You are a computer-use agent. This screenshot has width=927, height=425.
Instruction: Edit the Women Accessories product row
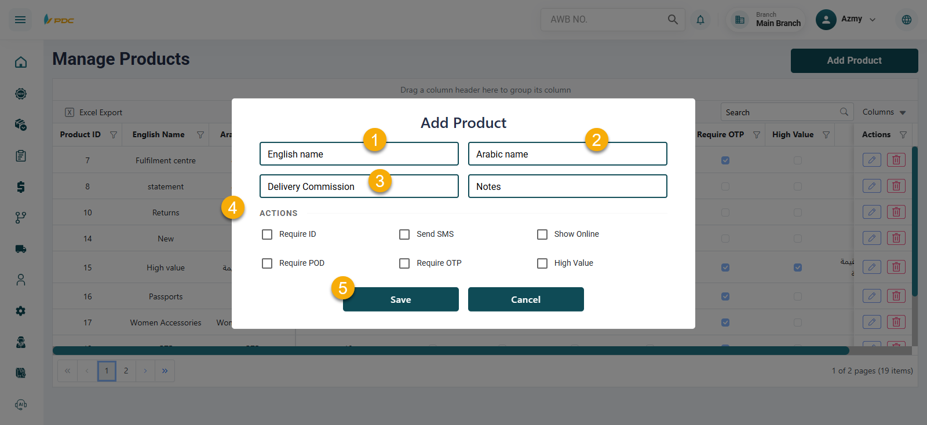coord(872,322)
